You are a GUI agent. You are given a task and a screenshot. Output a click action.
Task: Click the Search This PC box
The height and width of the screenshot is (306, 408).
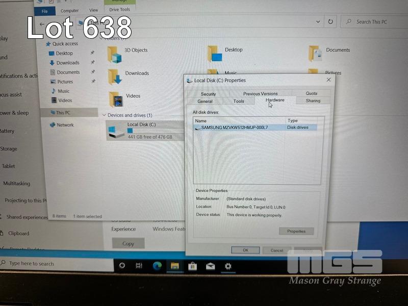375,22
